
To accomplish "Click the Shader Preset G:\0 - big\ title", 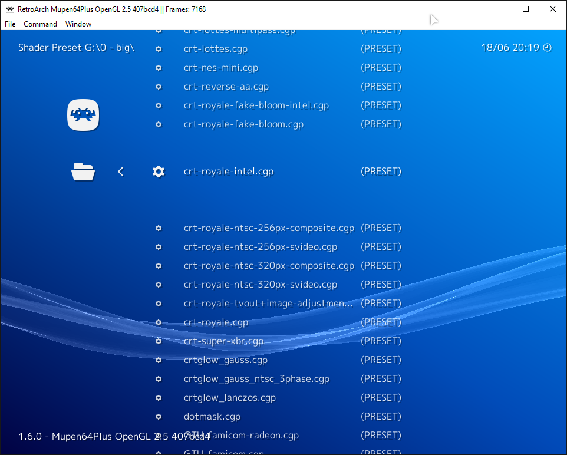I will click(76, 48).
